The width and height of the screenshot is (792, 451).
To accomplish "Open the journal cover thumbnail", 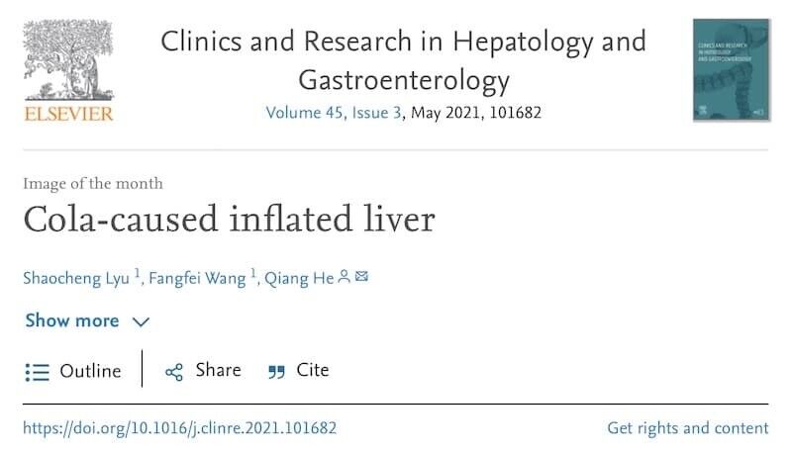I will point(731,69).
